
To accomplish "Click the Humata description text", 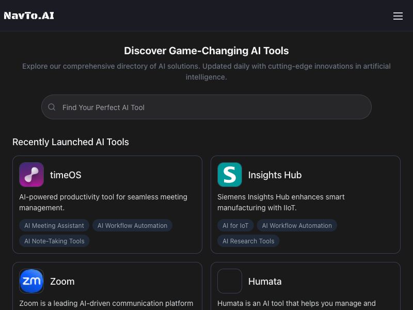I will pyautogui.click(x=296, y=303).
